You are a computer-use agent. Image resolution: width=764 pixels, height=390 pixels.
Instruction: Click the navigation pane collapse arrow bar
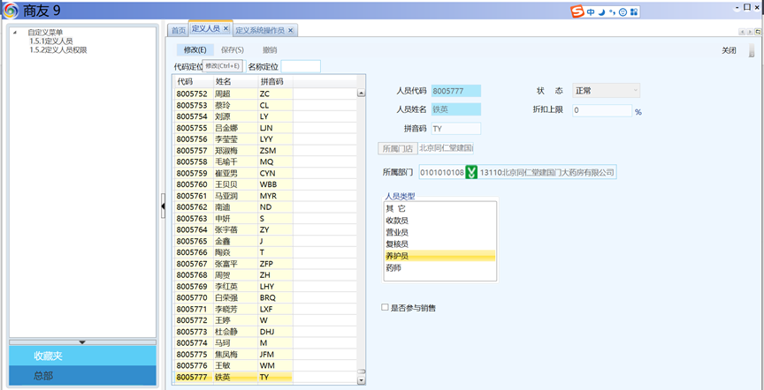pos(82,342)
